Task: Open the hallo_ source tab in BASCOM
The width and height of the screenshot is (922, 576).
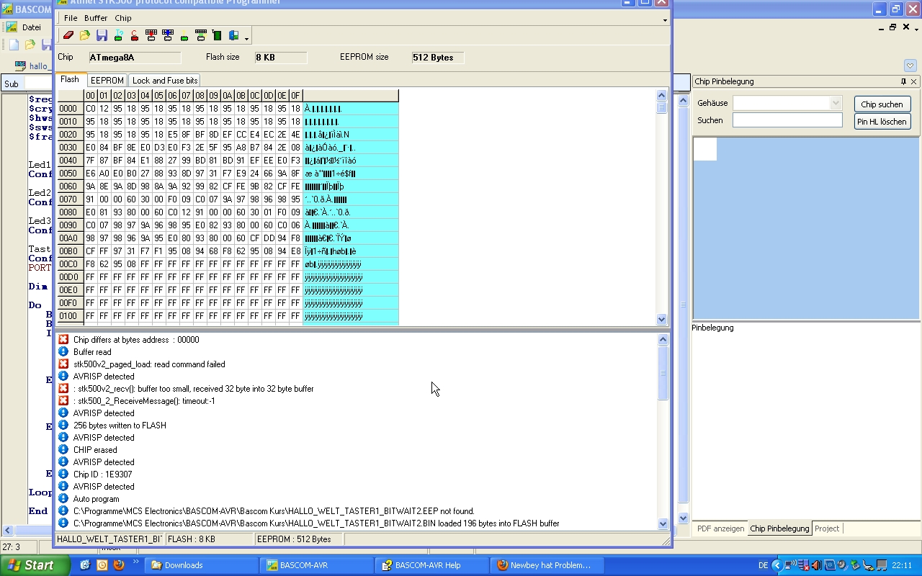Action: point(35,66)
